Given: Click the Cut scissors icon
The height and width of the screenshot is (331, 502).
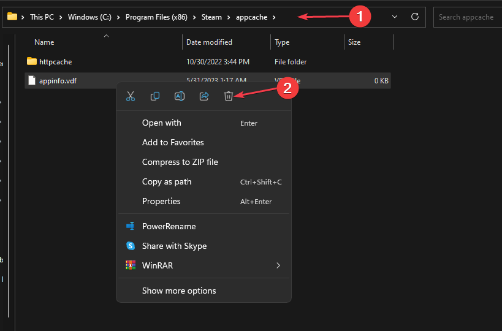Looking at the screenshot, I should click(131, 96).
